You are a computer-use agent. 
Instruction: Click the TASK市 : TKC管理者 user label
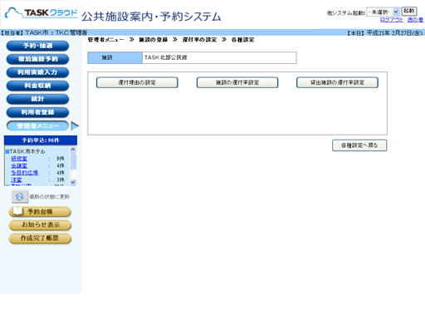point(56,32)
